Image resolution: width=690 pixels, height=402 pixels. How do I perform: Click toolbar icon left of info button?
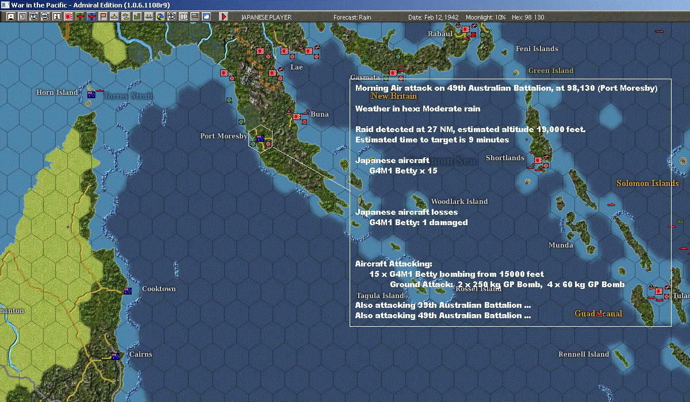coord(45,17)
